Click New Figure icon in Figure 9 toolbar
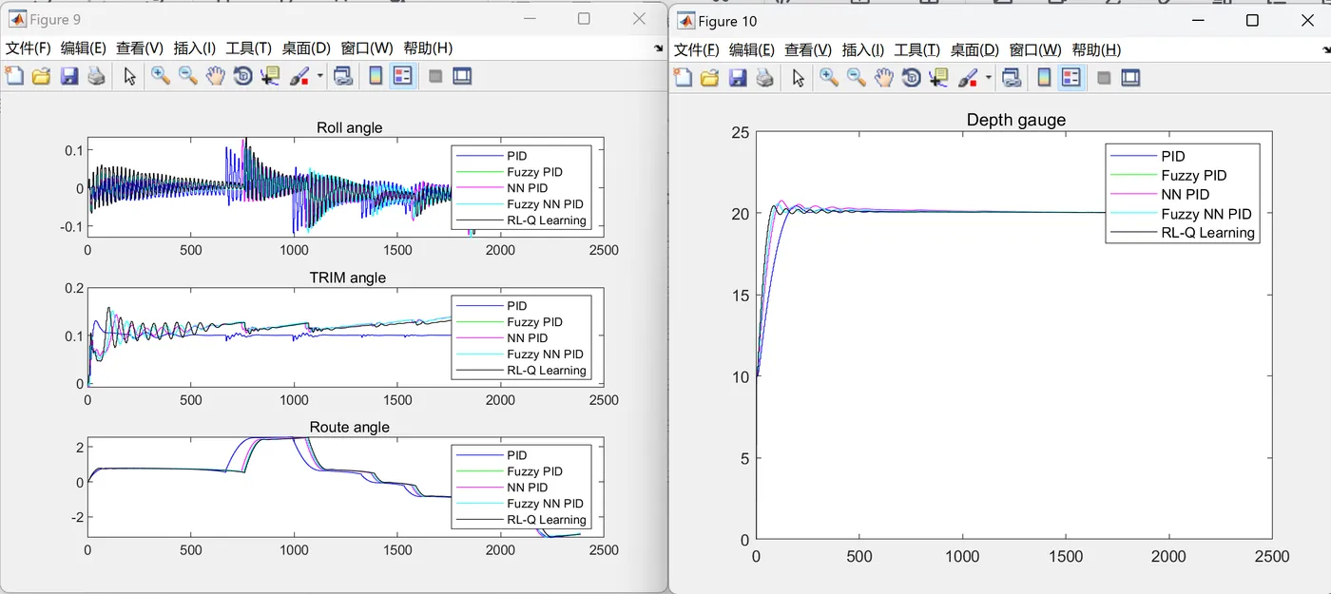Screen dimensions: 1331x594 click(14, 76)
